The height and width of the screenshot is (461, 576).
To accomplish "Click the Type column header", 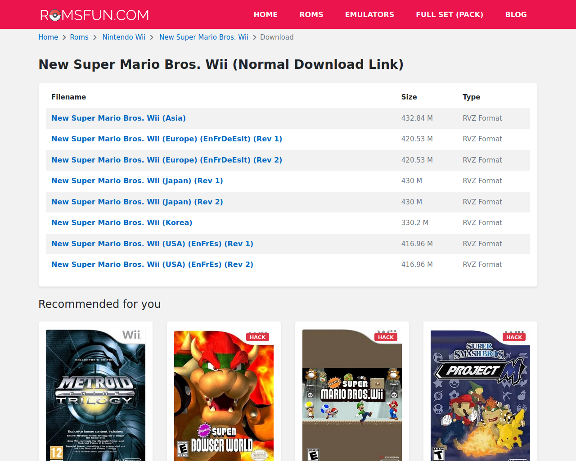I will click(x=471, y=97).
